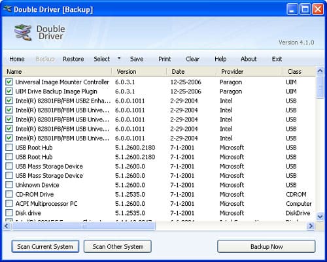The width and height of the screenshot is (327, 262).
Task: Sort by the Class column header
Action: 299,72
